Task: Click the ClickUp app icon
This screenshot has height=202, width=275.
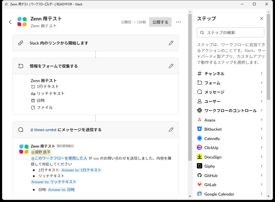Action: 200,147
